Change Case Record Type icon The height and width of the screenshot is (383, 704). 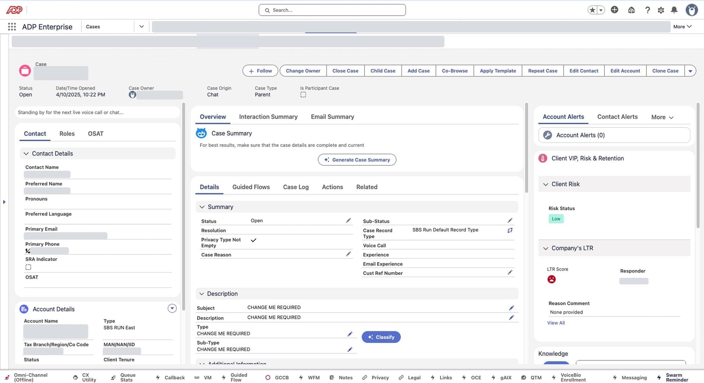tap(510, 230)
